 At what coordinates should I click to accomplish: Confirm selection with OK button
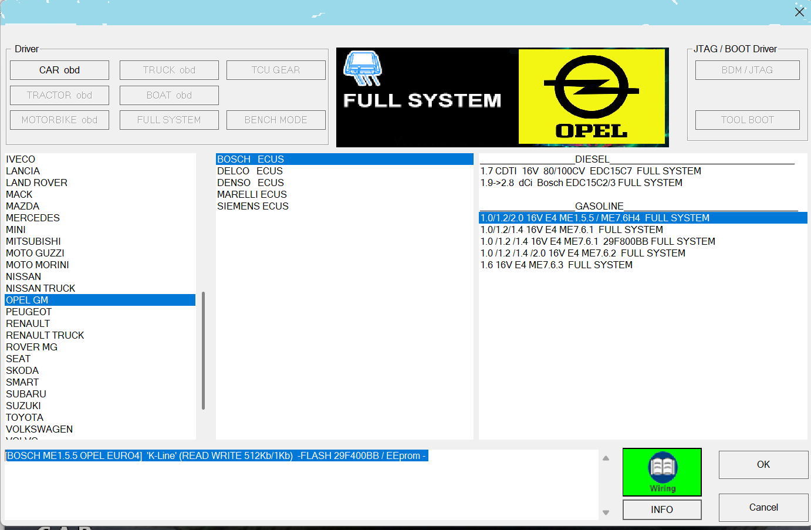[x=763, y=464]
